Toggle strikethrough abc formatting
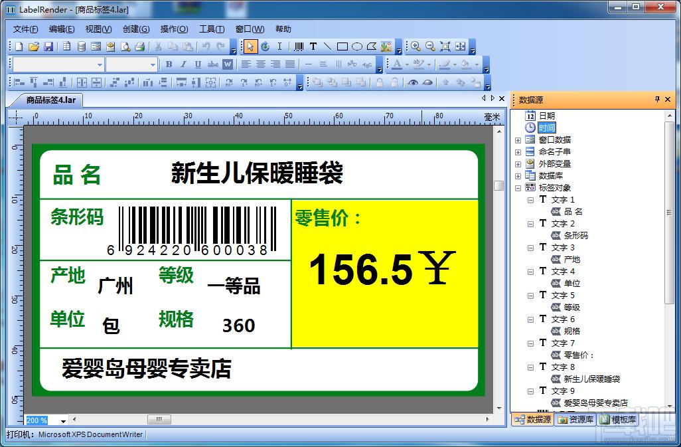Image resolution: width=681 pixels, height=447 pixels. [213, 64]
